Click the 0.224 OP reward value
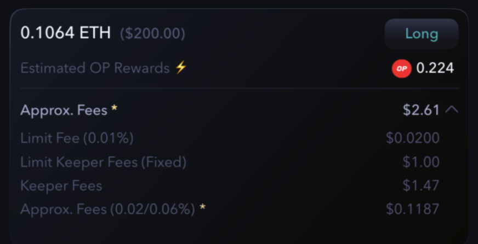This screenshot has width=478, height=244. (x=435, y=68)
